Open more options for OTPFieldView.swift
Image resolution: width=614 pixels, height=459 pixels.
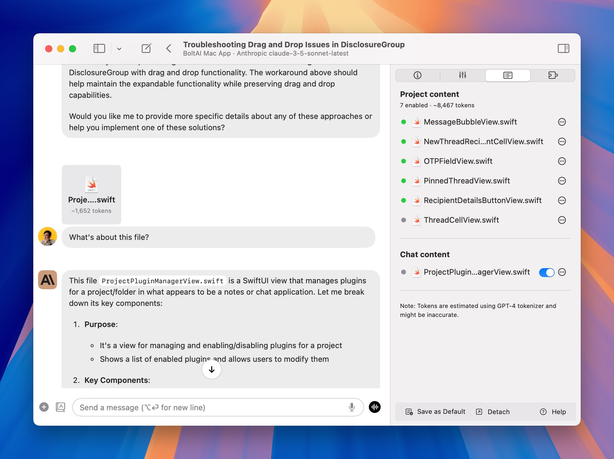tap(562, 161)
